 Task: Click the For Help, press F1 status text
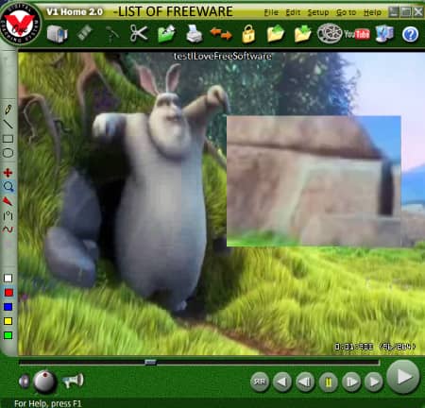pos(48,403)
